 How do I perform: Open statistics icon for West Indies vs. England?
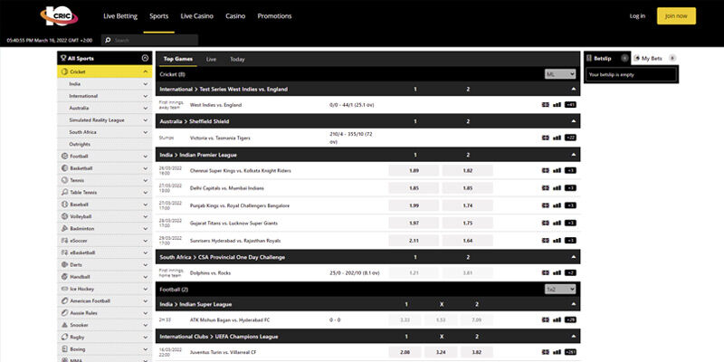point(557,105)
